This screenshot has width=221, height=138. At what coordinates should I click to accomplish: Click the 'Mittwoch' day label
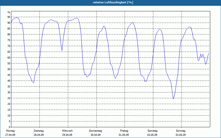point(67,131)
